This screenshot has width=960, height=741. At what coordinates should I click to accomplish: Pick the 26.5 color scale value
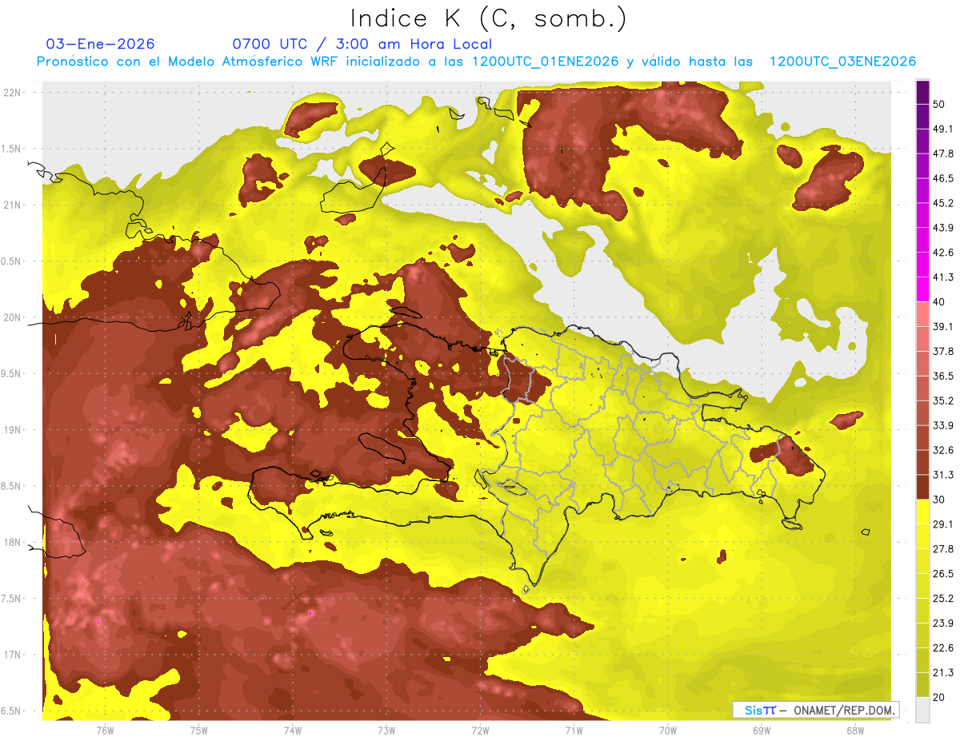943,574
